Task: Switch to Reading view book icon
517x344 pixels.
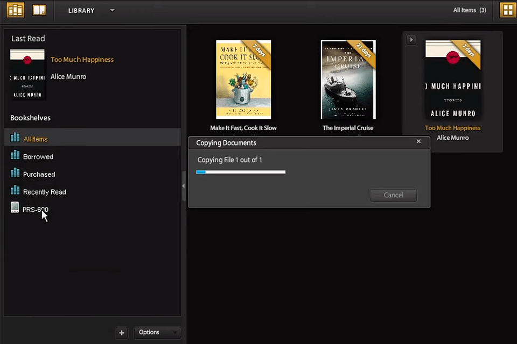Action: (39, 10)
